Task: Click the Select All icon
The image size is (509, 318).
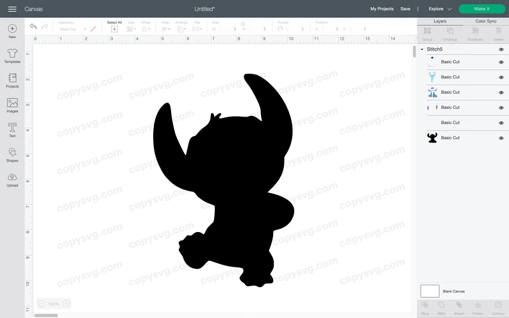Action: coord(114,29)
